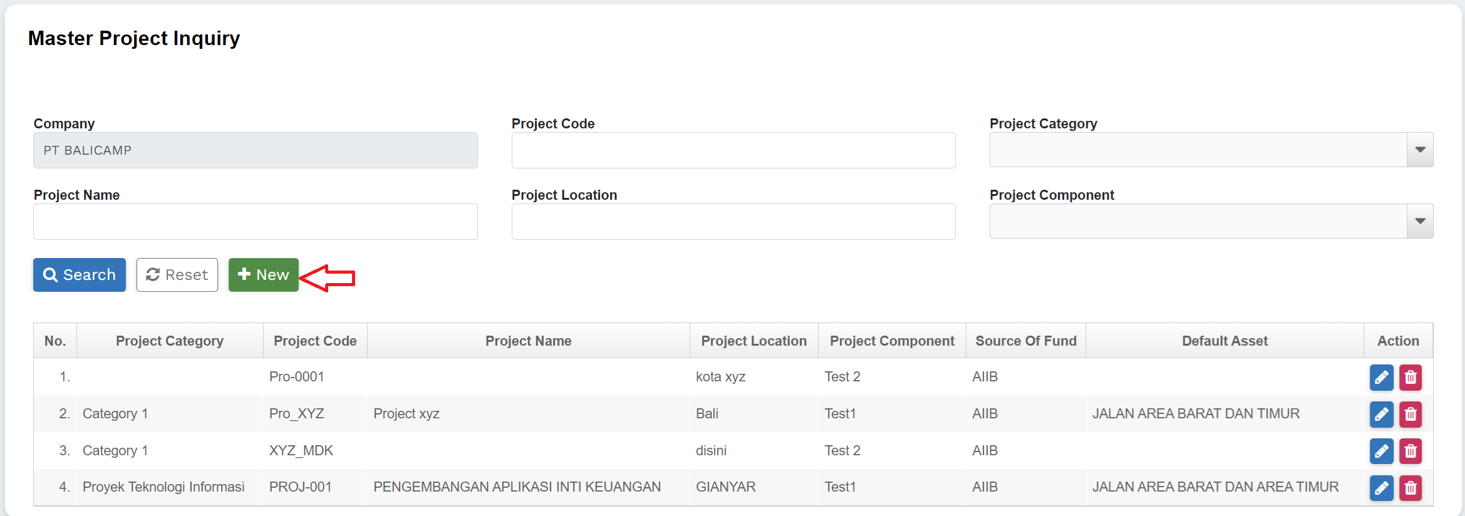Click the disabled Company field
The width and height of the screenshot is (1465, 516).
coord(255,150)
